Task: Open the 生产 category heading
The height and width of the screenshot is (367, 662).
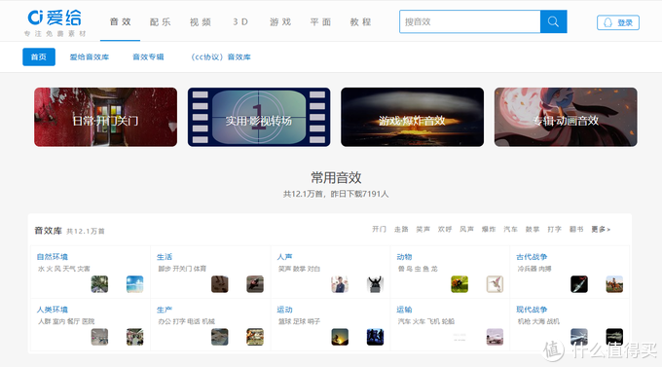Action: coord(165,310)
